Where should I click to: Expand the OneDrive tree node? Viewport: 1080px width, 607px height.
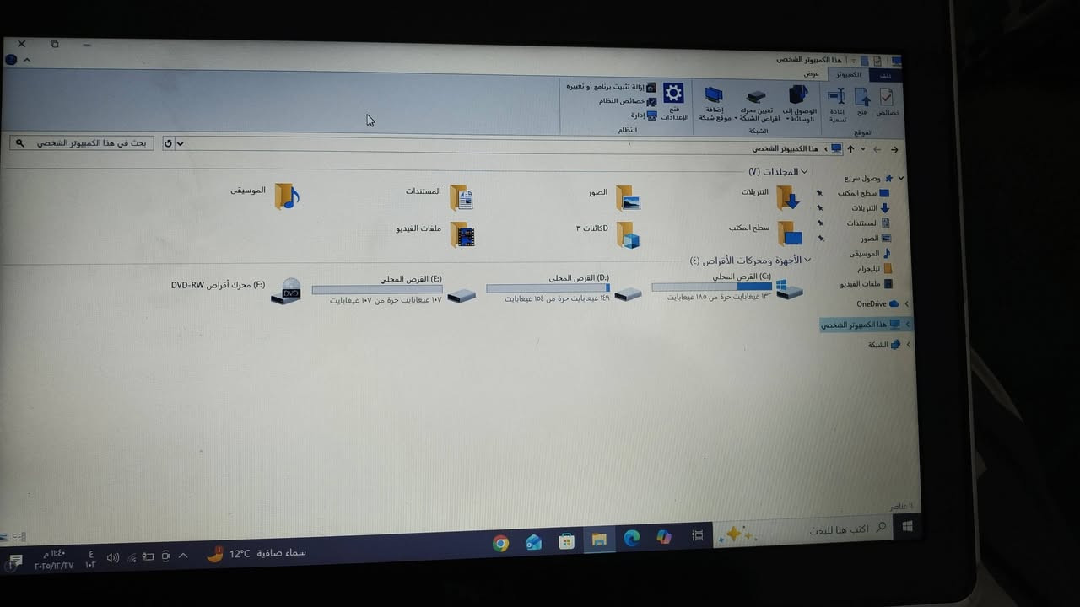tap(906, 304)
